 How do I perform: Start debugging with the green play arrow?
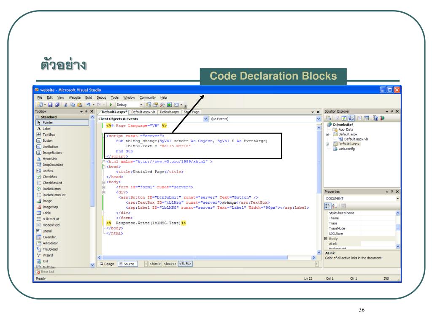(x=111, y=105)
